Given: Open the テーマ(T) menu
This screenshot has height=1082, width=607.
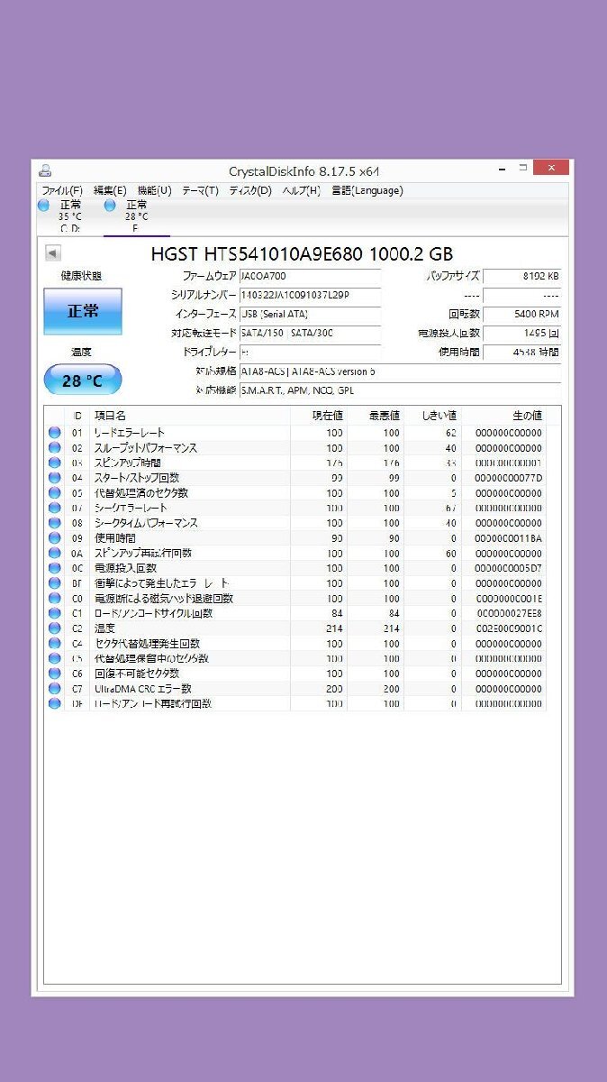Looking at the screenshot, I should point(200,190).
